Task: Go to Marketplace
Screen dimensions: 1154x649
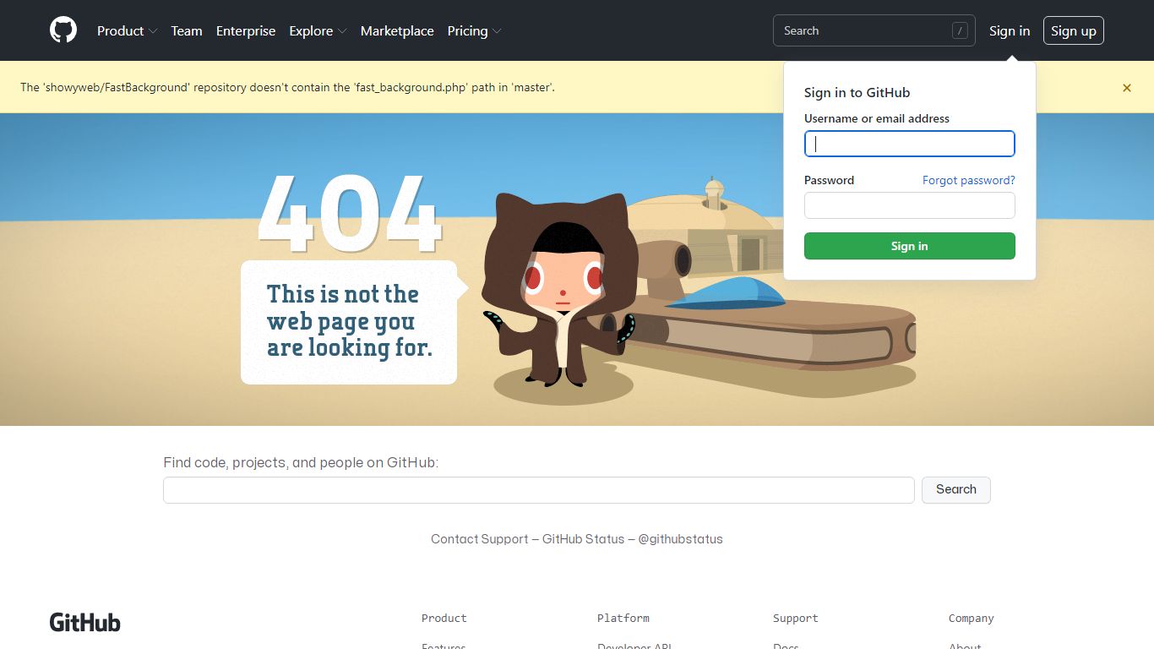Action: tap(397, 30)
